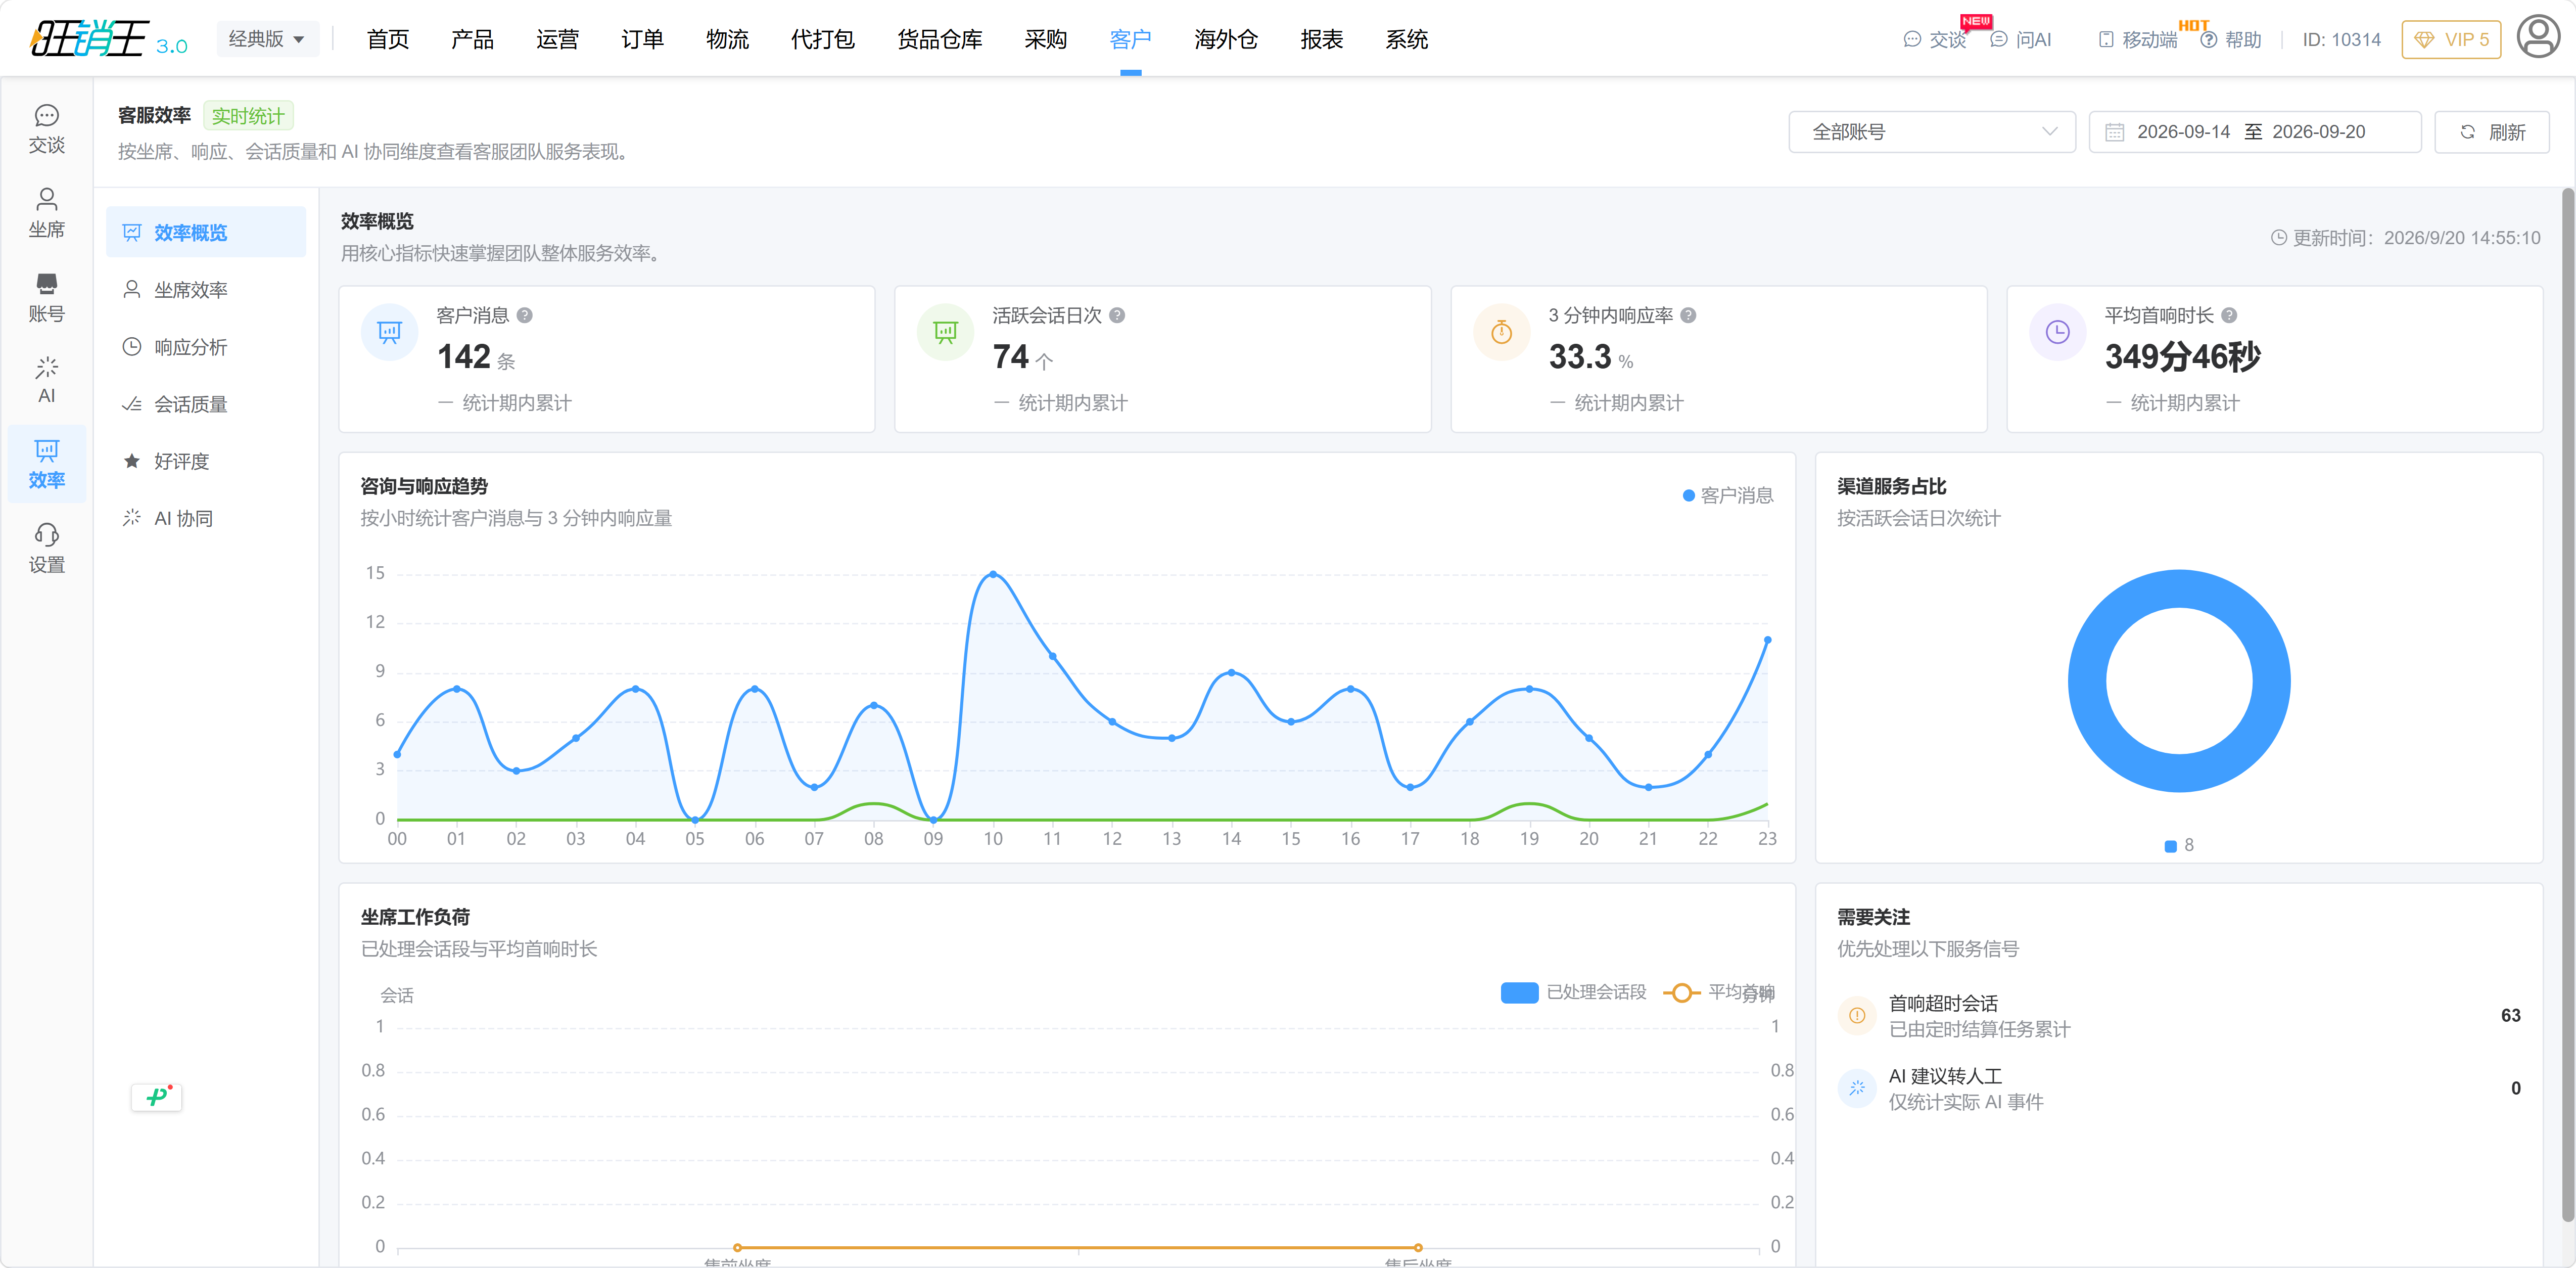Screen dimensions: 2576x1268
Task: Select AI 协同 in the side menu
Action: [x=205, y=518]
